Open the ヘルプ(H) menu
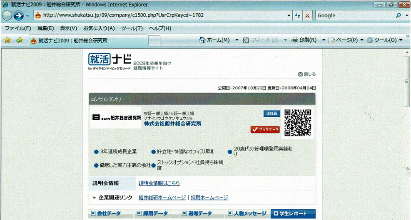411x220 pixels. pos(160,28)
